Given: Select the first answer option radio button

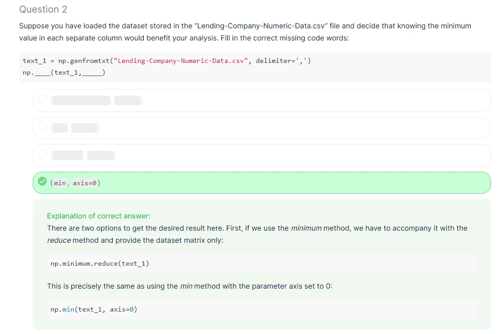Looking at the screenshot, I should [x=42, y=99].
